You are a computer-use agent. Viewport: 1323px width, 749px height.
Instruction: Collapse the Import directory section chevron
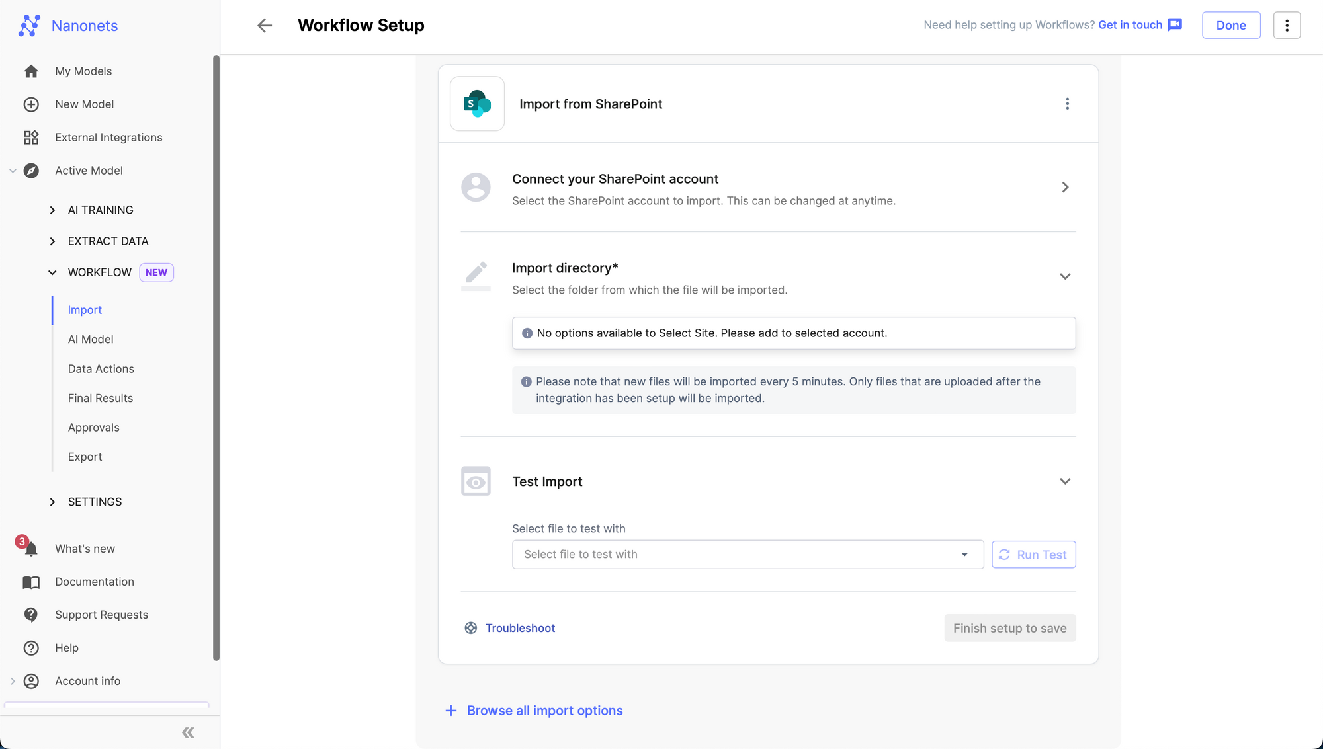(x=1065, y=276)
